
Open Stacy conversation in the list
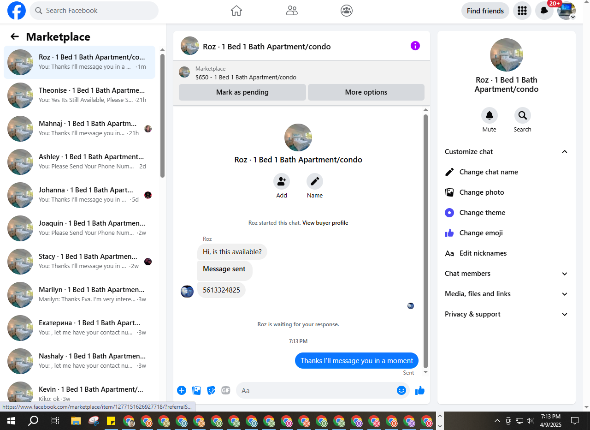pyautogui.click(x=79, y=262)
